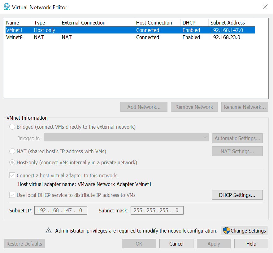The height and width of the screenshot is (253, 273).
Task: Toggle Use local DHCP service checkbox
Action: (x=12, y=195)
